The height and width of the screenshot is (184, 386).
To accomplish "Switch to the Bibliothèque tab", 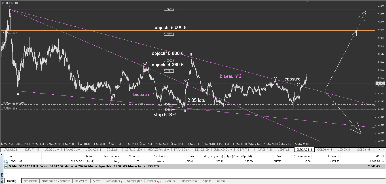I will pos(189,181).
